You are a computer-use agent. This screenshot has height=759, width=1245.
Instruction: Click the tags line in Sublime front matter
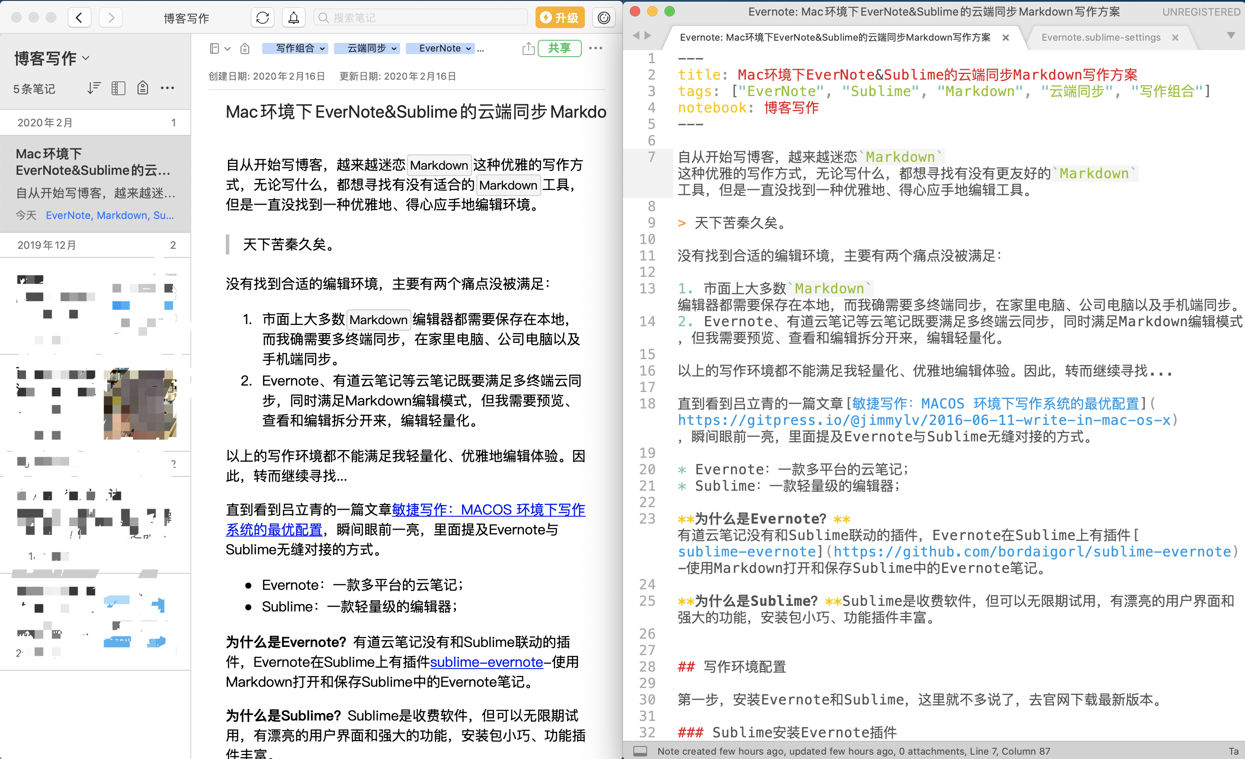click(944, 91)
